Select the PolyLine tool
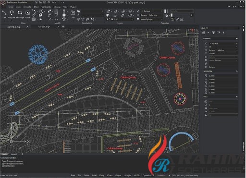246x178 pixels. tap(12, 14)
